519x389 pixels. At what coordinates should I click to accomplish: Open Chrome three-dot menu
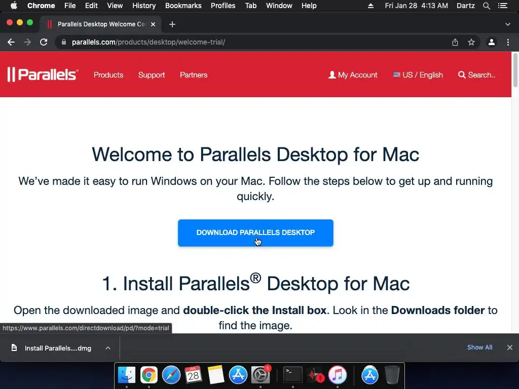[x=508, y=42]
